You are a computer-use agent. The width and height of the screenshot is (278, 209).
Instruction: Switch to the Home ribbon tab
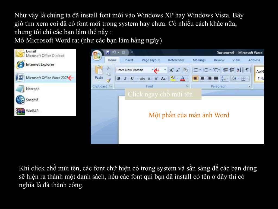point(112,60)
